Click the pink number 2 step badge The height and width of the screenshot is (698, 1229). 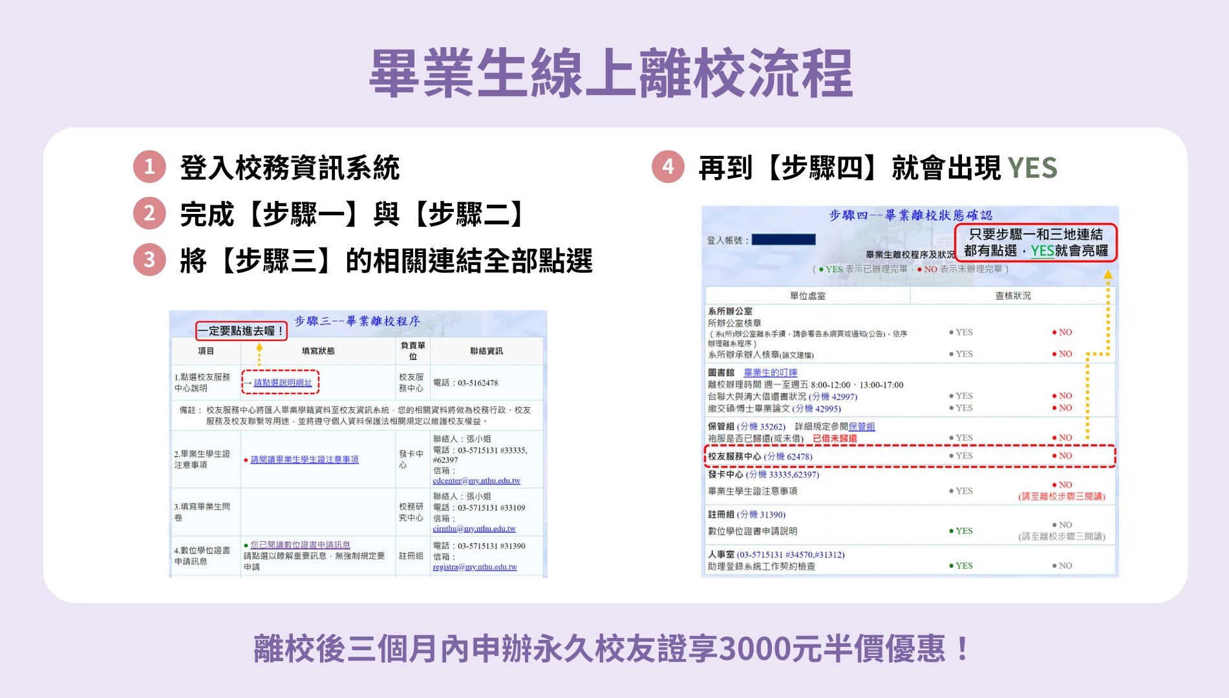click(149, 213)
